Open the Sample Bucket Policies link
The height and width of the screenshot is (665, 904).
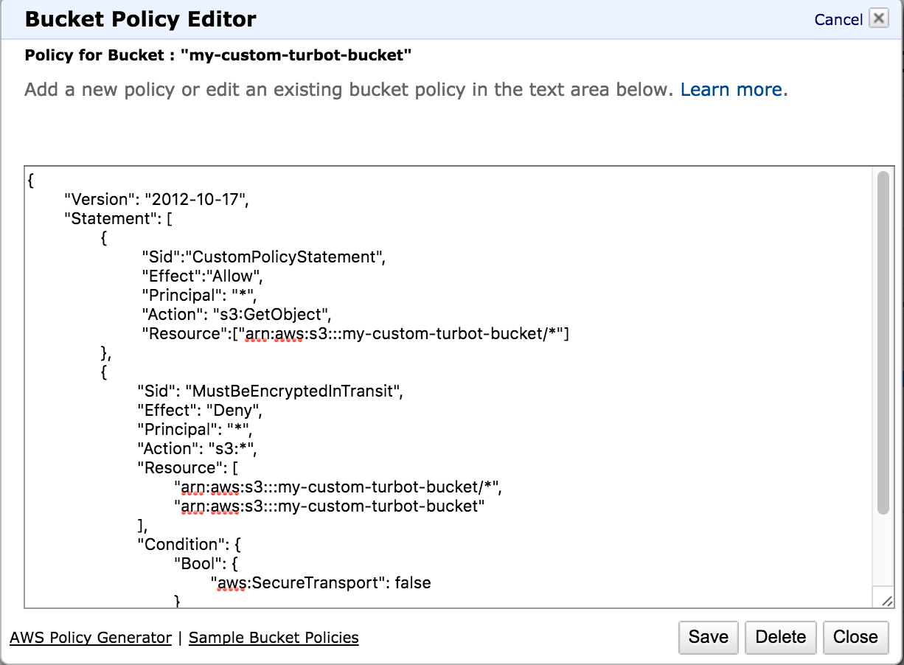pyautogui.click(x=274, y=638)
